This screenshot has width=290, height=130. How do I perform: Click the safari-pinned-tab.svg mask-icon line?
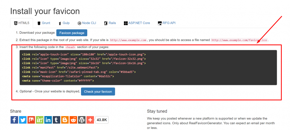click(x=79, y=72)
